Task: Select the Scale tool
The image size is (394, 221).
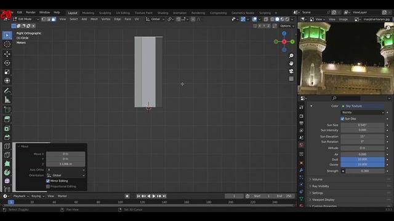Action: 7,72
